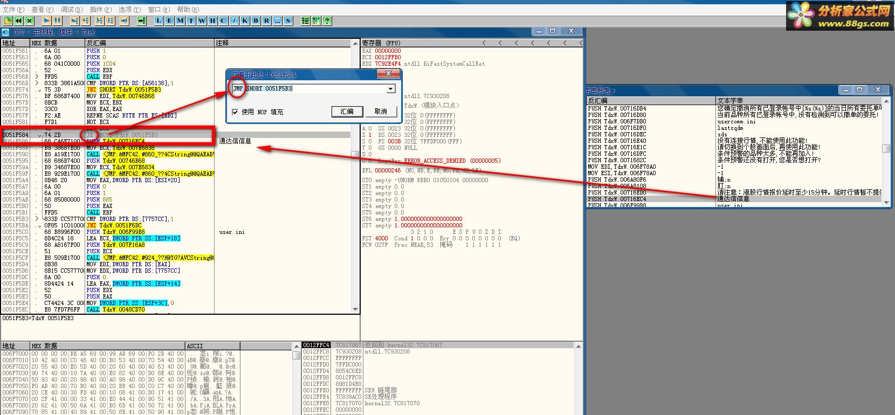Image resolution: width=895 pixels, height=415 pixels.
Task: Expand the assemble command history dropdown
Action: coord(391,89)
